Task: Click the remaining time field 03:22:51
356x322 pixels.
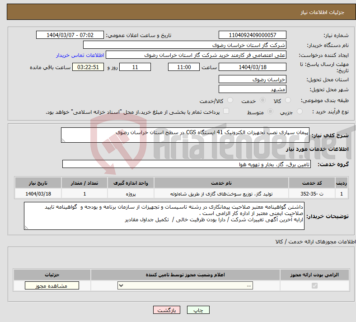Action: [88, 67]
